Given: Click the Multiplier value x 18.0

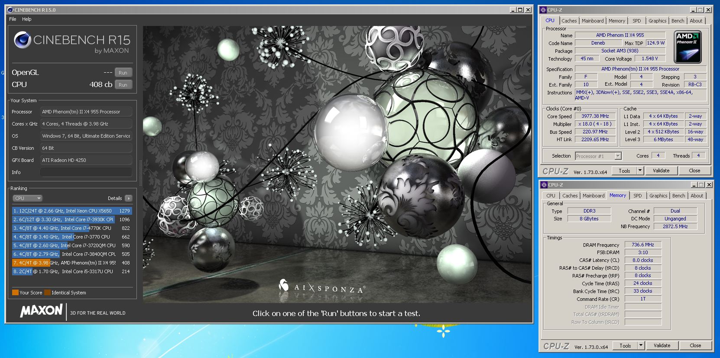Looking at the screenshot, I should tap(595, 124).
